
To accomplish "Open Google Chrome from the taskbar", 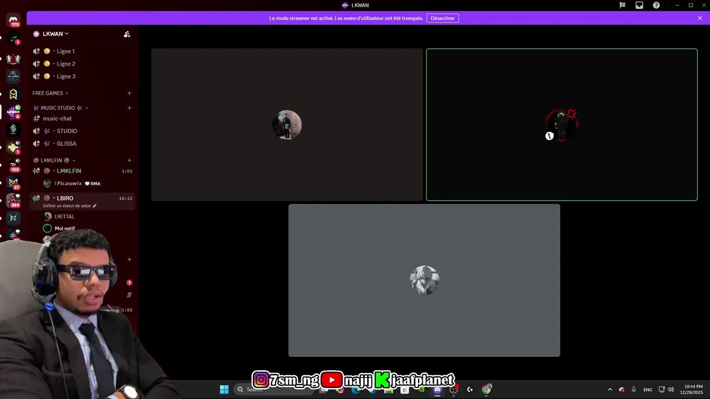I will 486,390.
